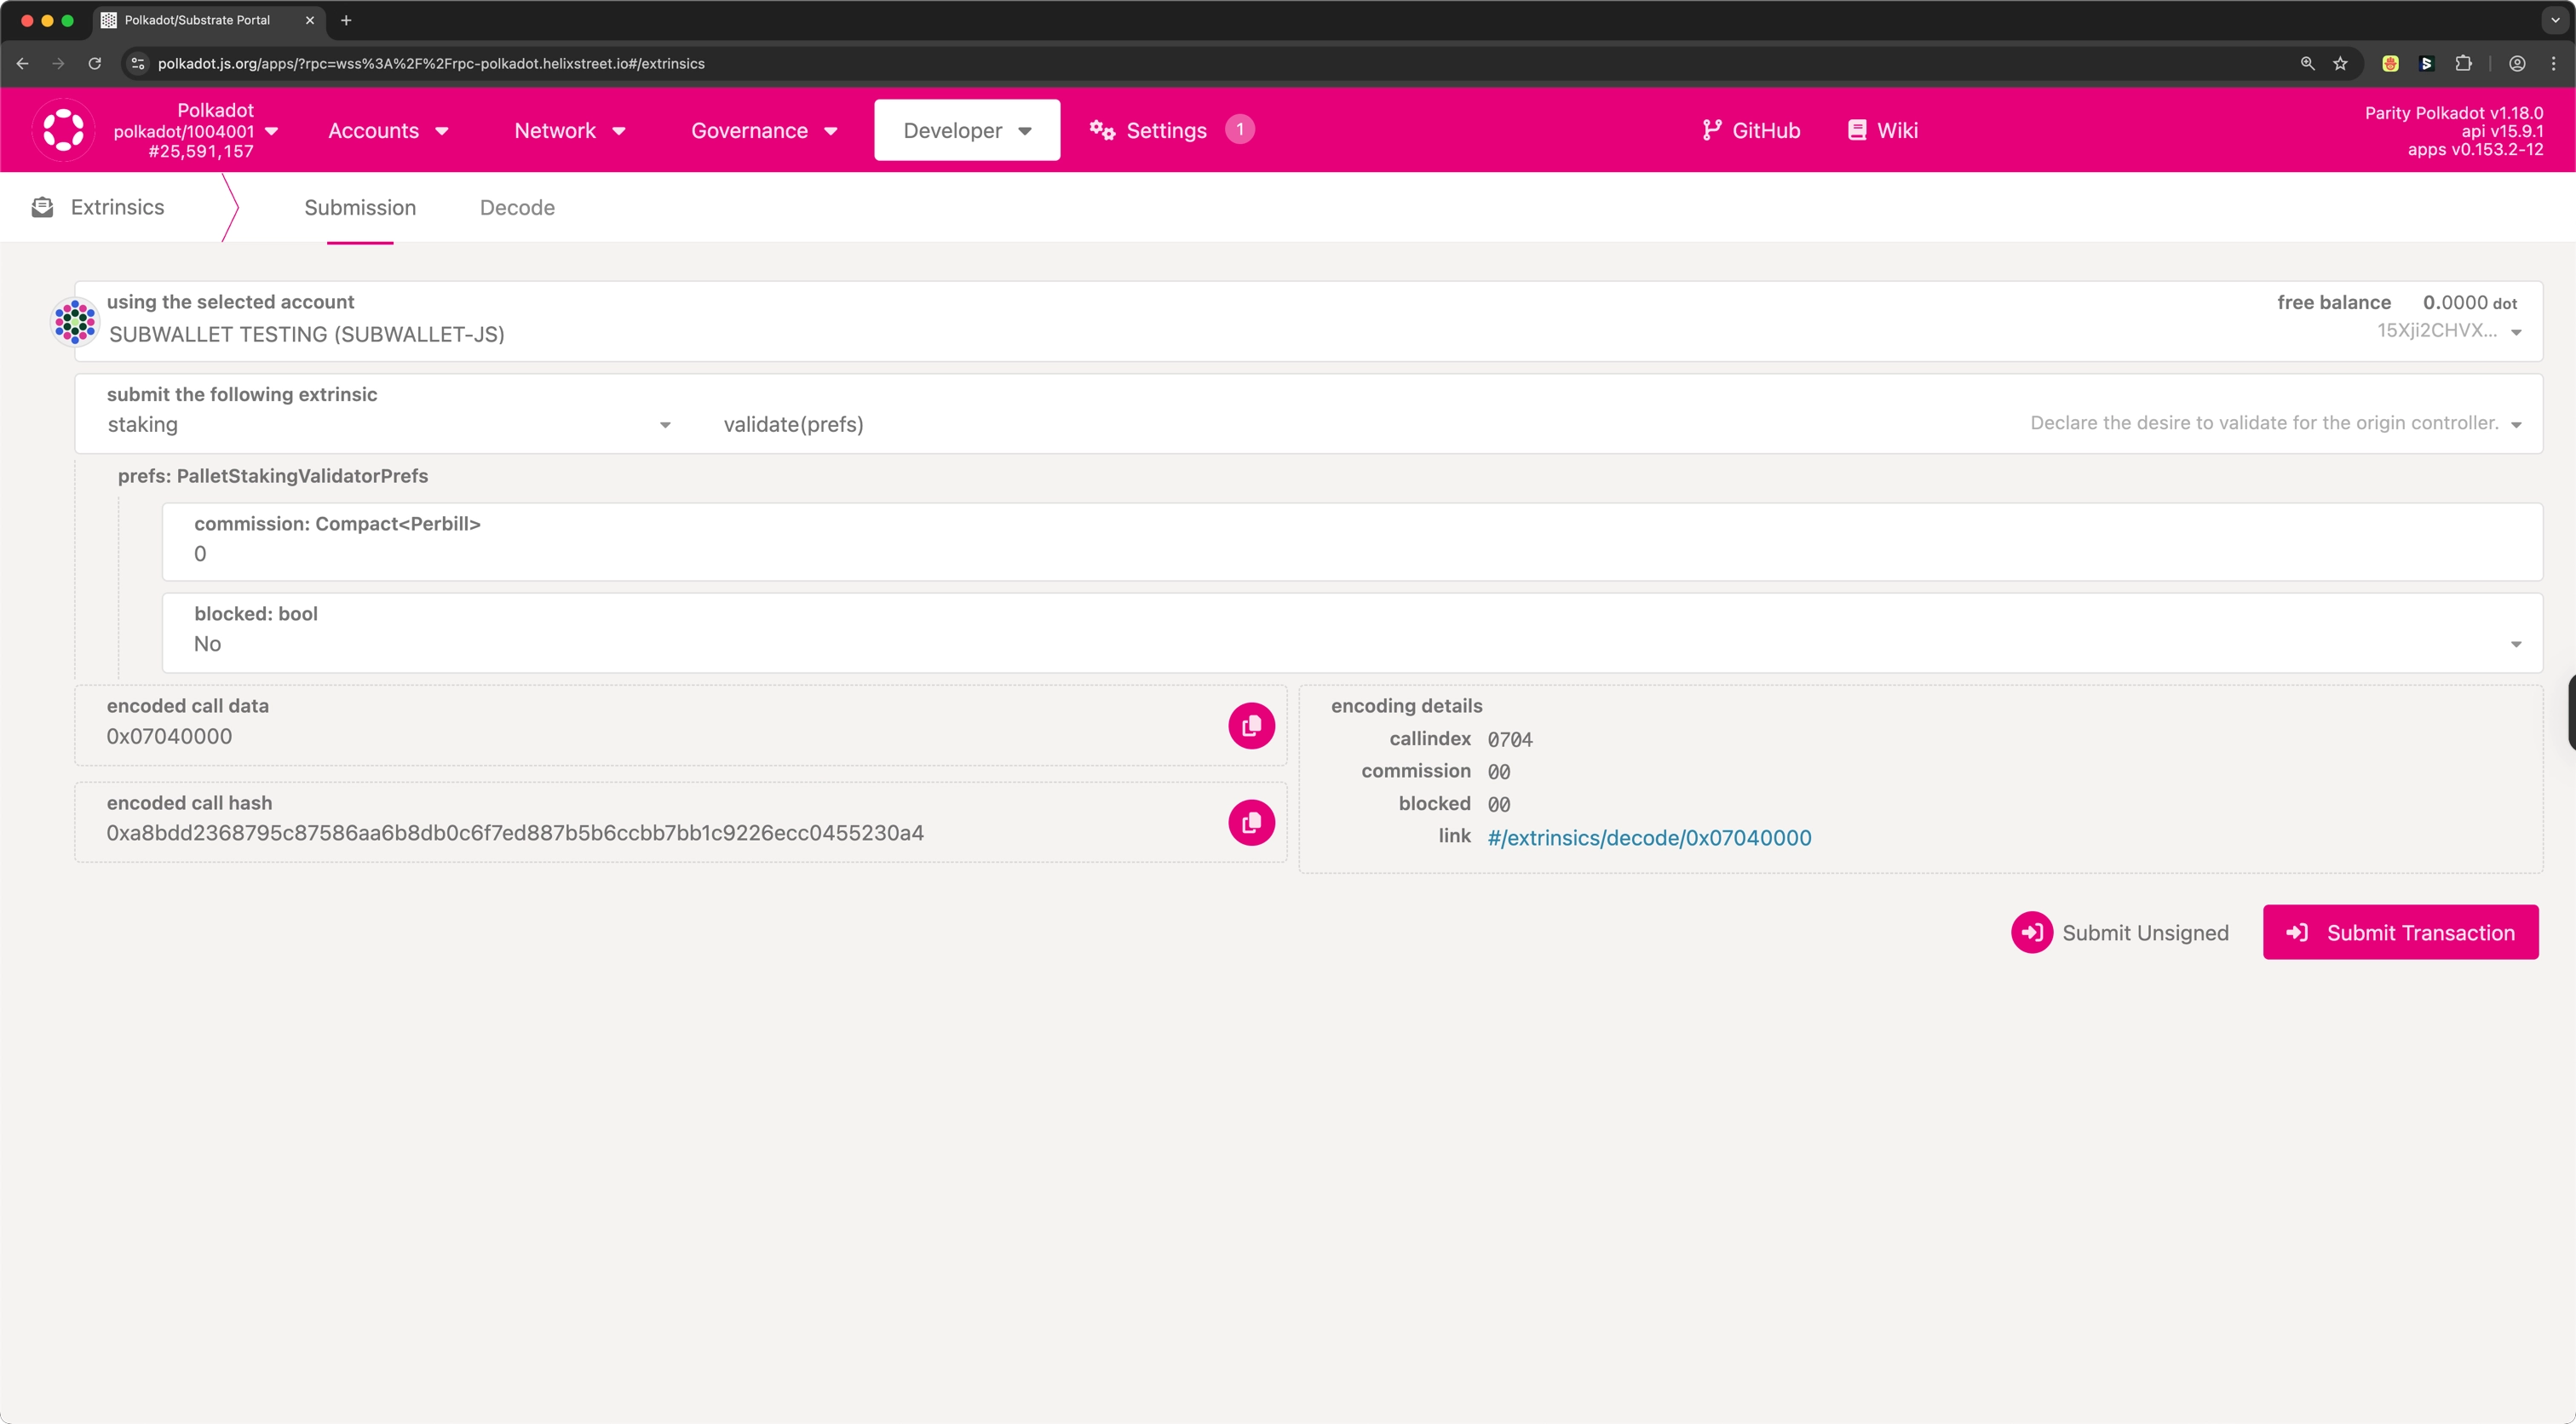Click the browser address bar URL
This screenshot has width=2576, height=1424.
point(431,63)
